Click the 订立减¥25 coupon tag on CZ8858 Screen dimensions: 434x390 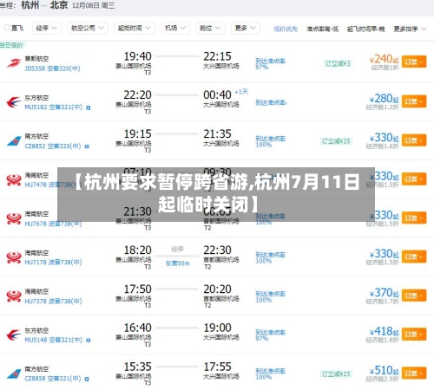[x=336, y=374]
